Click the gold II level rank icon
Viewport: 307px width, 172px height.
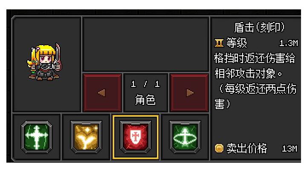[x=219, y=43]
